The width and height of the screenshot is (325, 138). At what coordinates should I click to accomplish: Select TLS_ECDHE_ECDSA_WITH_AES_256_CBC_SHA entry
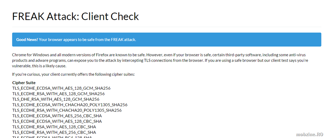[x=57, y=116]
